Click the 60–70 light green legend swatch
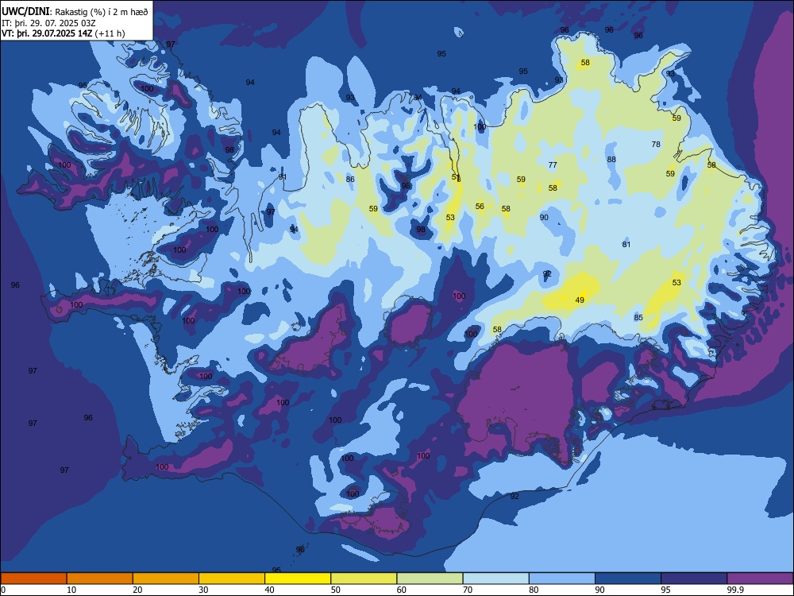This screenshot has width=794, height=596. click(430, 579)
